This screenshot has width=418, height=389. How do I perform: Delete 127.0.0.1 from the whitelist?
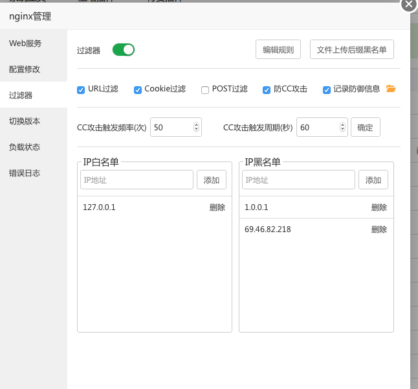(x=217, y=207)
